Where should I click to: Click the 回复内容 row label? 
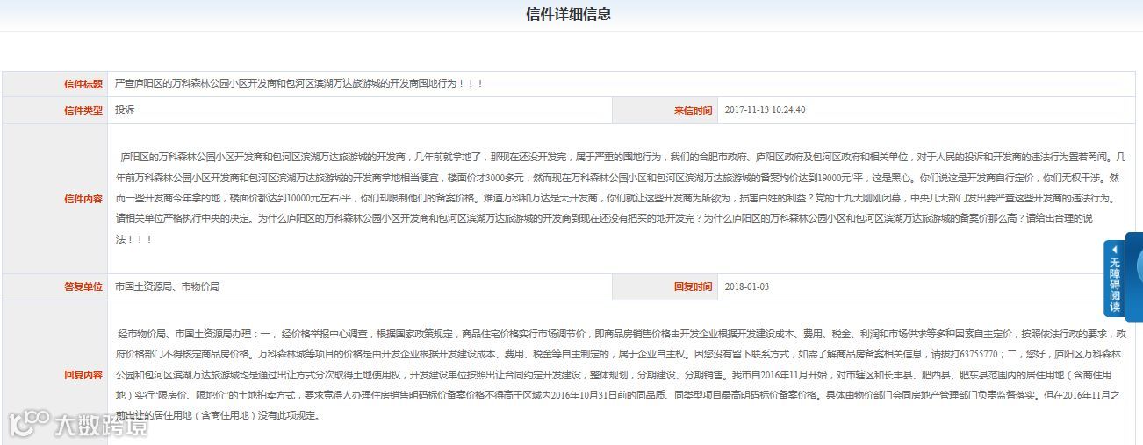pyautogui.click(x=83, y=375)
